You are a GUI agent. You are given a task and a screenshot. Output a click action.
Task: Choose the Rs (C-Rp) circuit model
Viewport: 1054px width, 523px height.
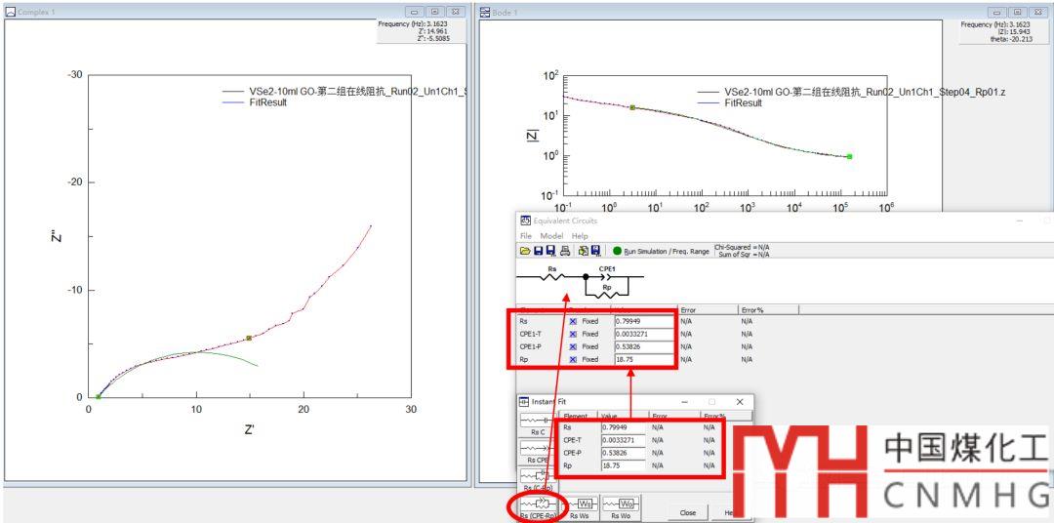[537, 478]
